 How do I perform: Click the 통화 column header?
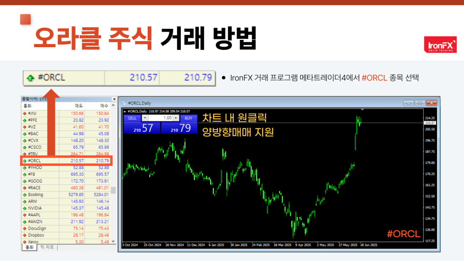28,106
